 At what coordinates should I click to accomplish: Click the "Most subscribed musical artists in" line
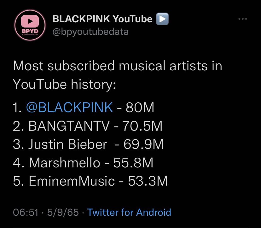pos(117,66)
